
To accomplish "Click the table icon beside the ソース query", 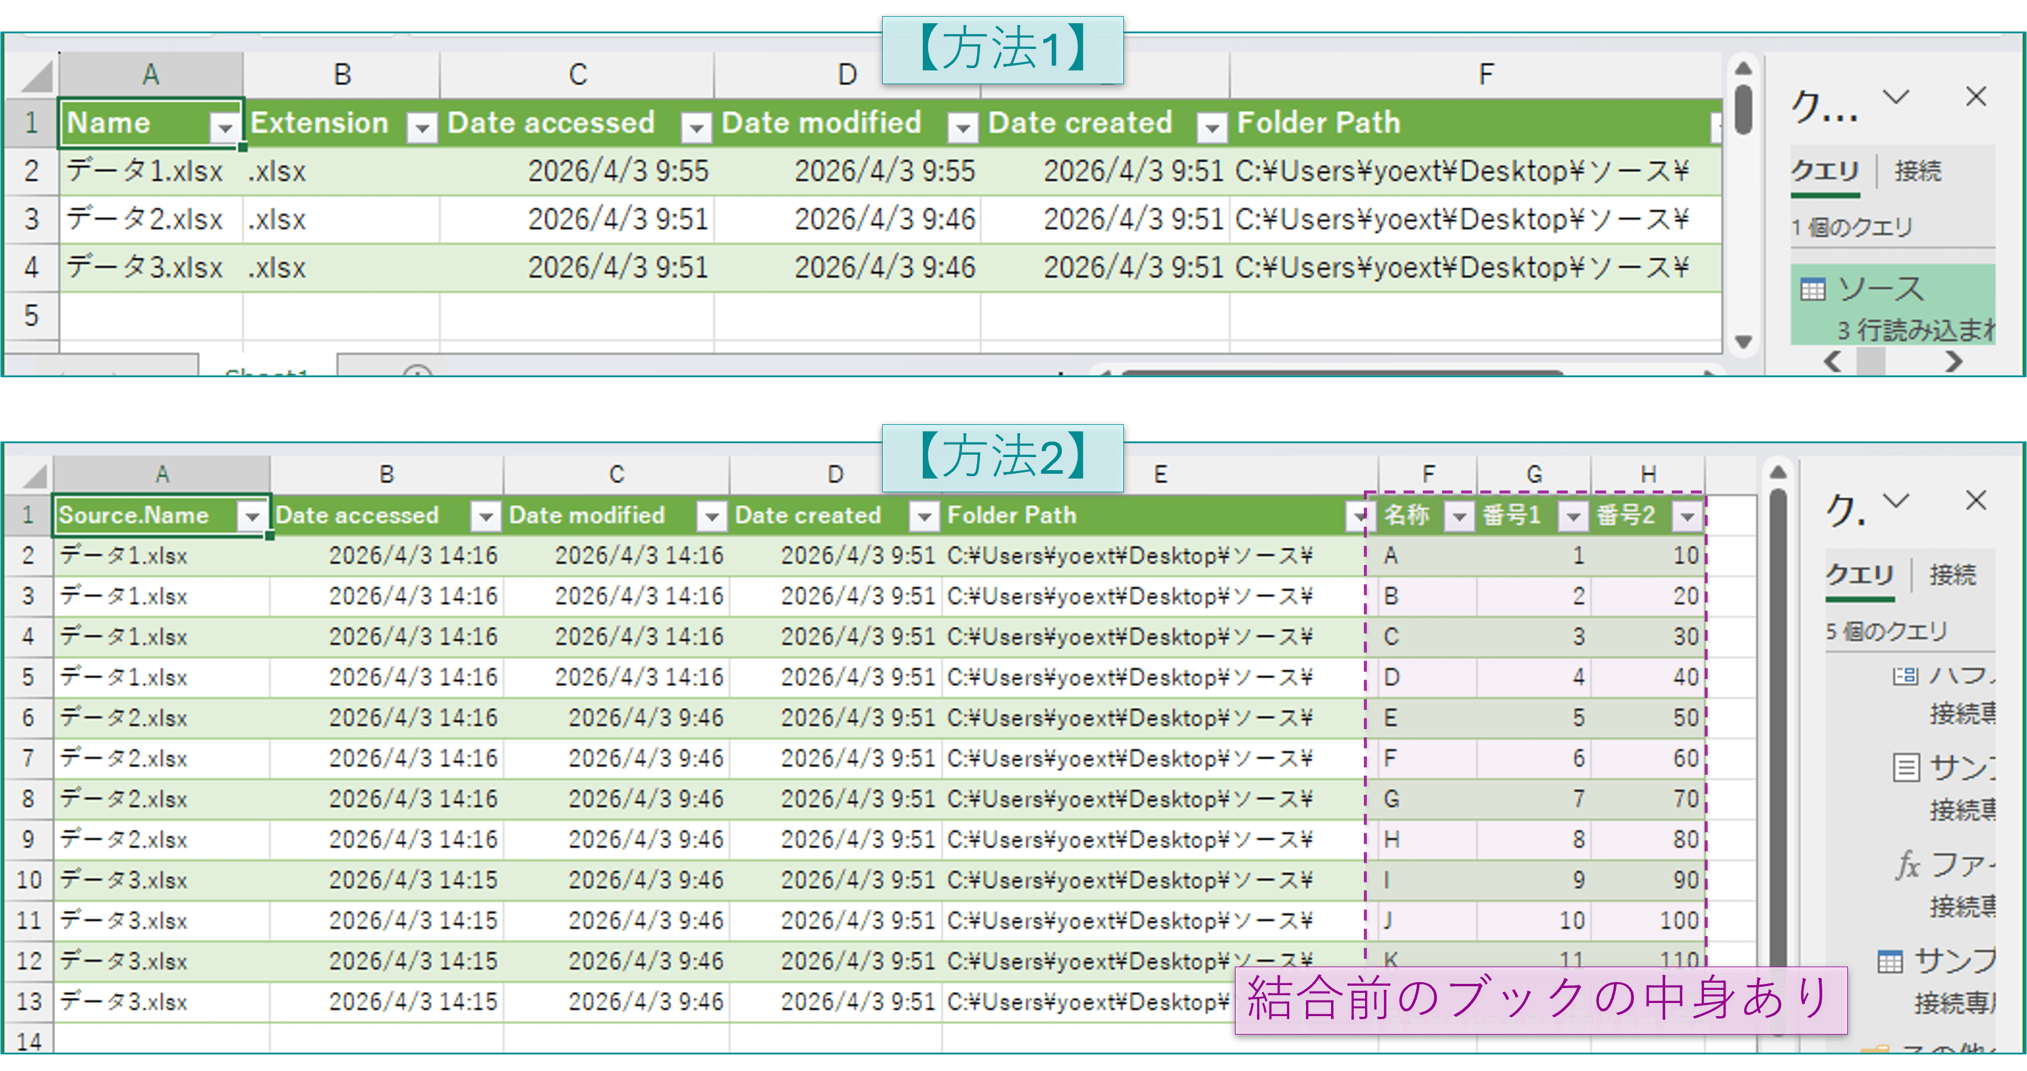I will click(x=1814, y=289).
